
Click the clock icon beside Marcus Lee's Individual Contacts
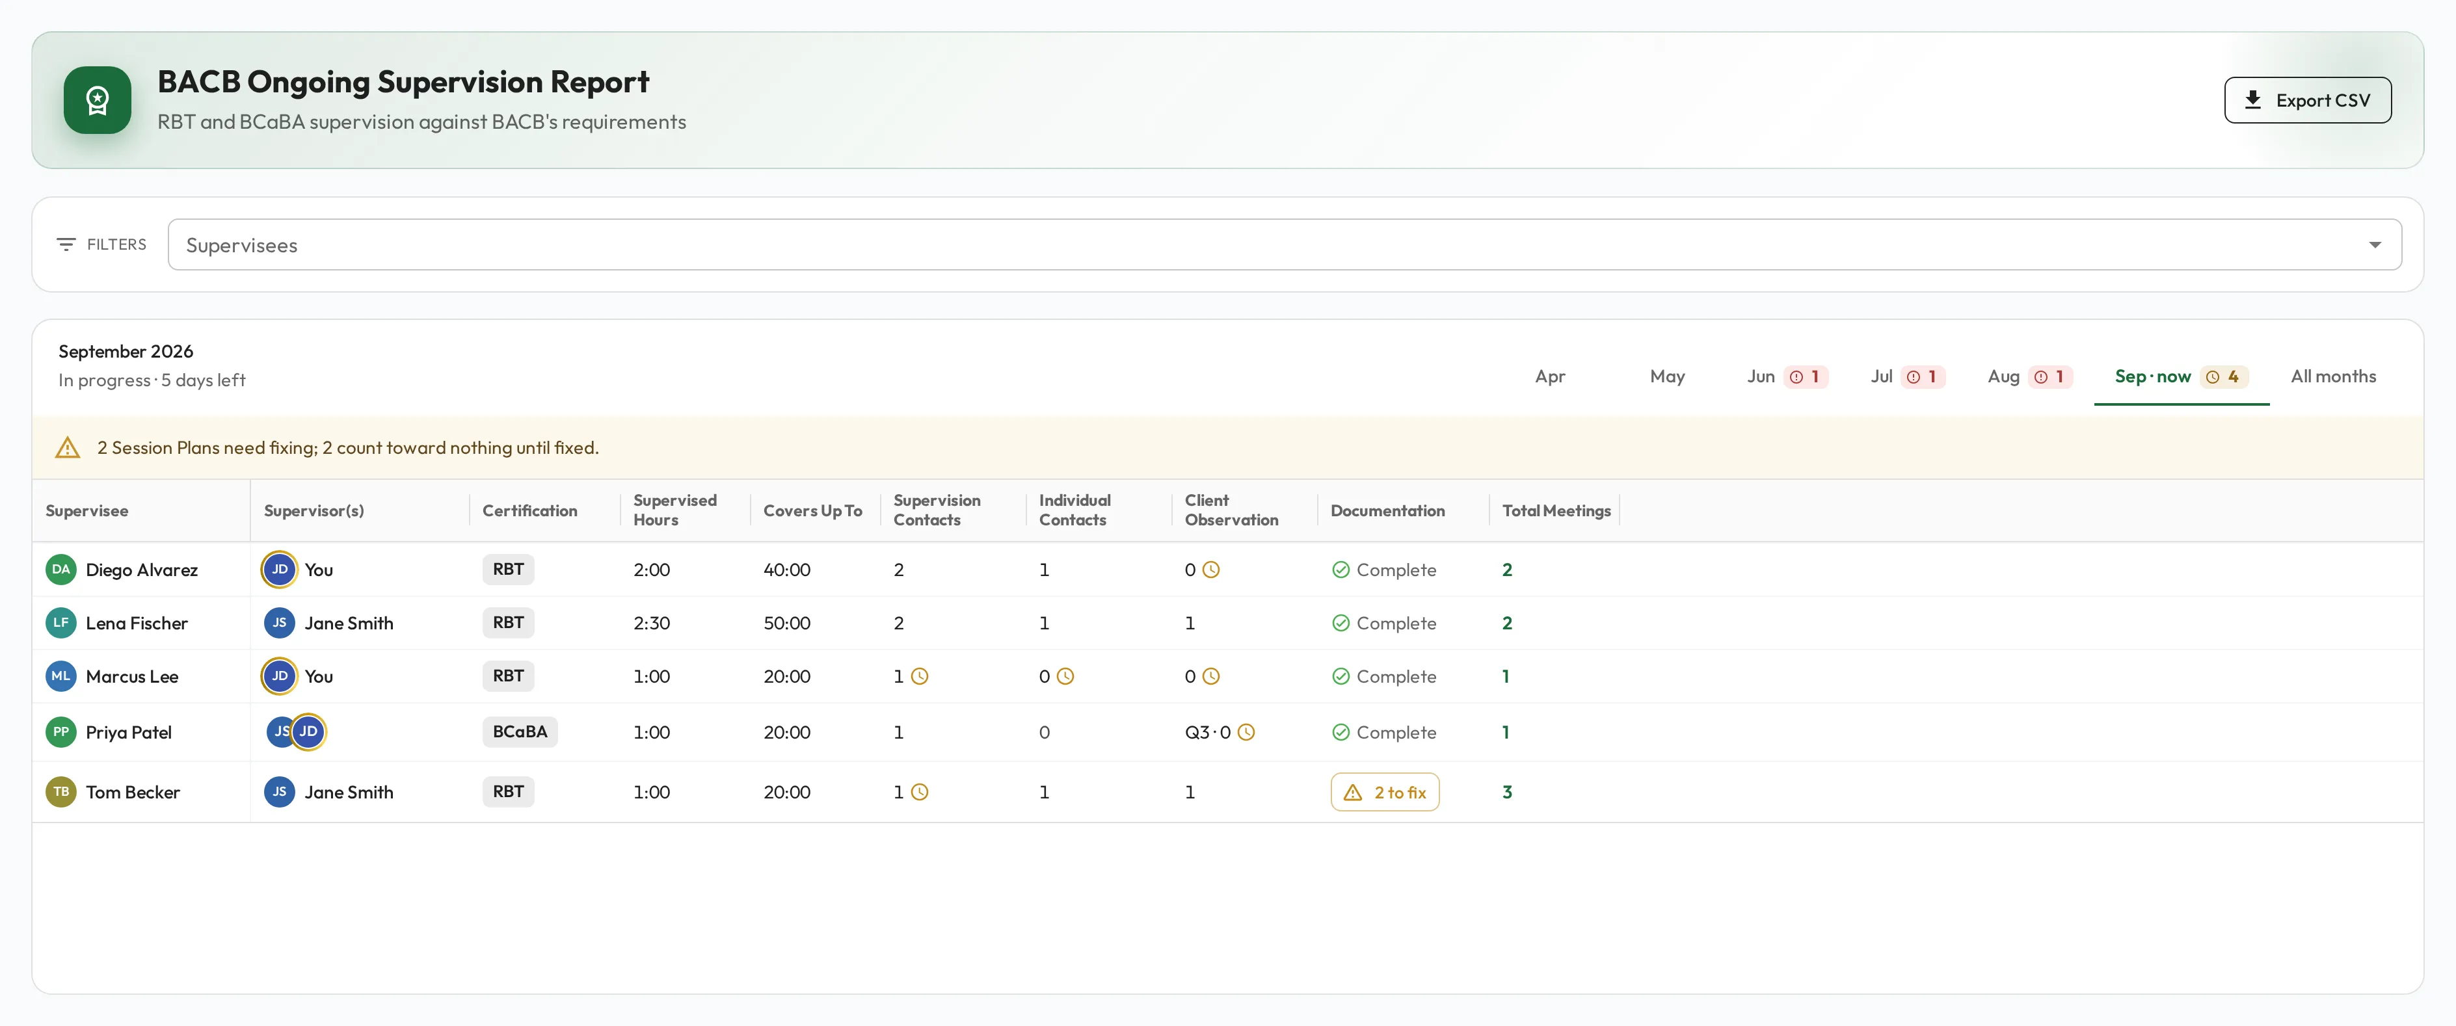[1065, 676]
